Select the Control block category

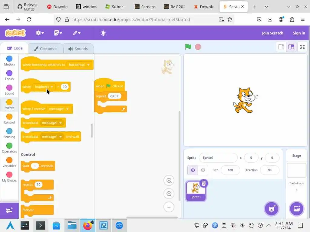[x=9, y=119]
